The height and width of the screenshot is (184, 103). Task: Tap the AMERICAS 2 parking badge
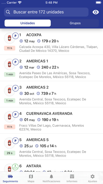16,88
